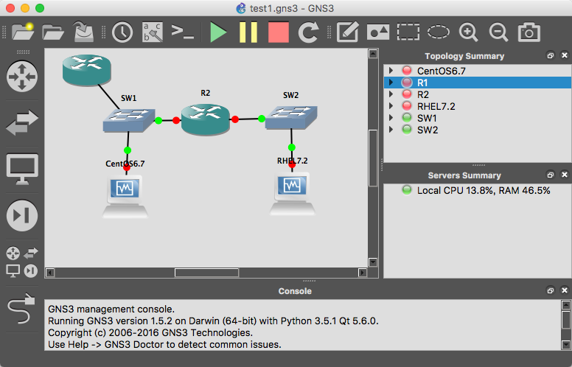Close the Servers Summary panel
The height and width of the screenshot is (367, 572).
tap(565, 175)
